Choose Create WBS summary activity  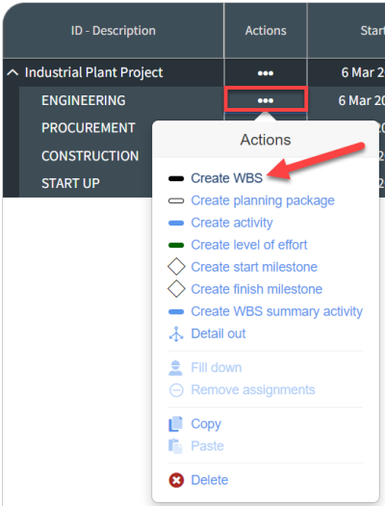pos(277,311)
